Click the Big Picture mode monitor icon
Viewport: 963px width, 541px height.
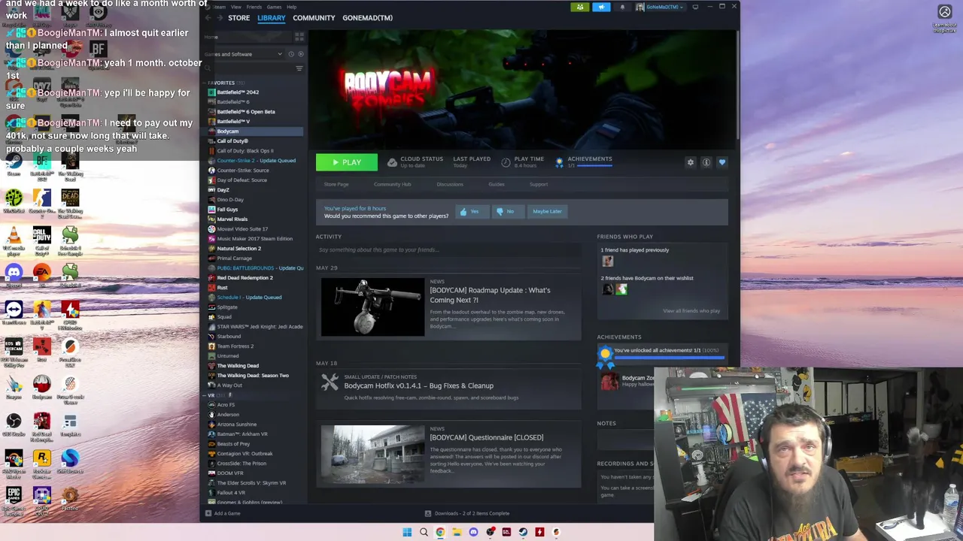(x=695, y=7)
